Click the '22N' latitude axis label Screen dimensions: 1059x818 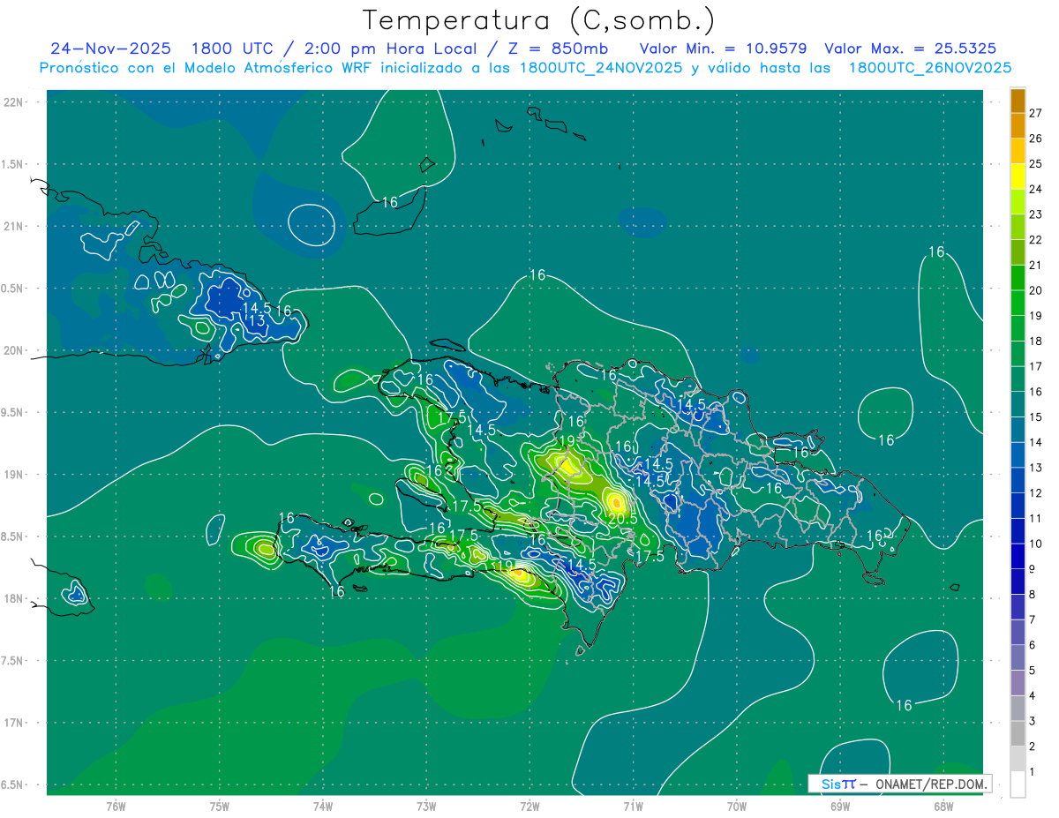coord(12,101)
